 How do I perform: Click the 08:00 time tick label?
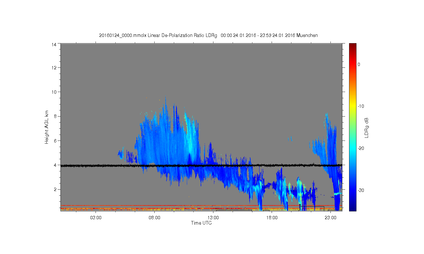pyautogui.click(x=154, y=218)
